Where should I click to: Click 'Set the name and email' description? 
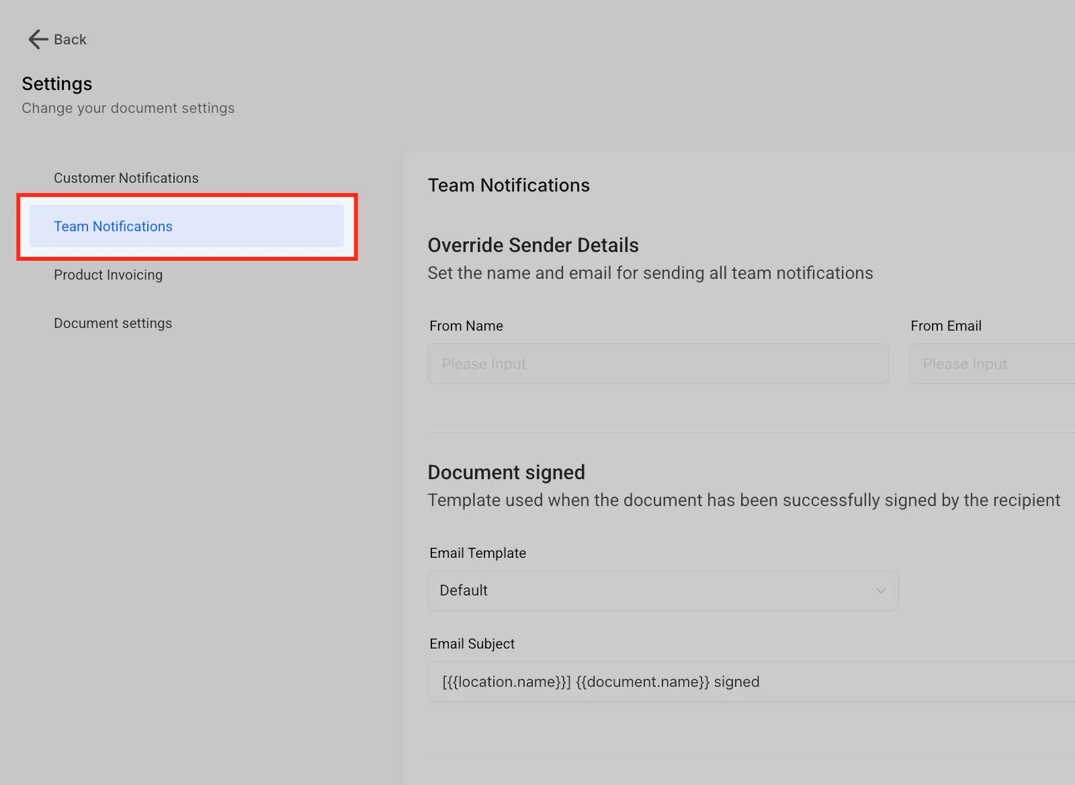tap(650, 274)
